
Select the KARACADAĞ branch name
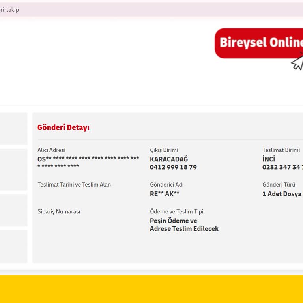point(169,159)
